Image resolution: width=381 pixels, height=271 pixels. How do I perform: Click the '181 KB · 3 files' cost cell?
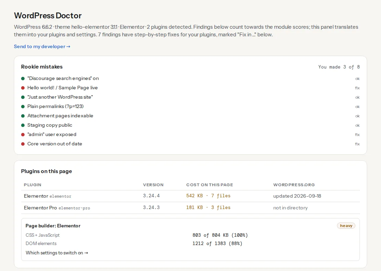pos(208,208)
